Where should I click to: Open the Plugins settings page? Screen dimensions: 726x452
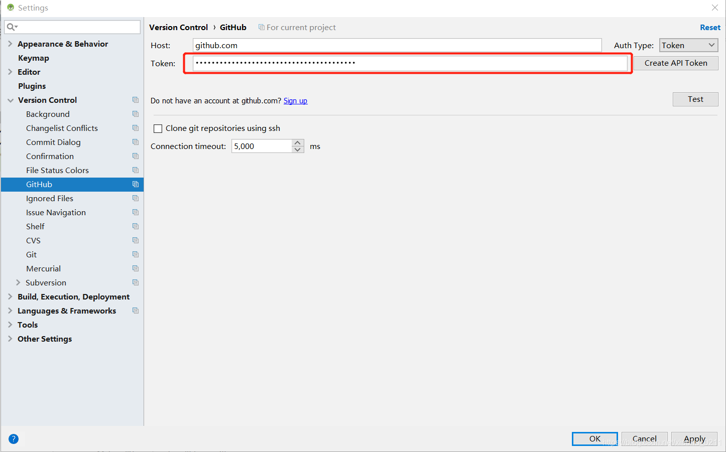32,86
